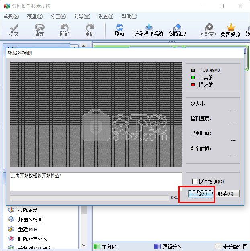Image resolution: width=250 pixels, height=251 pixels.
Task: Select 删除所有分区 text in sidebar
Action: point(33,239)
